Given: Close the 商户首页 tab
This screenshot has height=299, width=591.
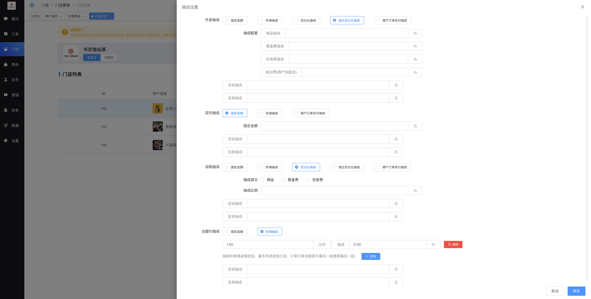Looking at the screenshot, I should [x=61, y=16].
